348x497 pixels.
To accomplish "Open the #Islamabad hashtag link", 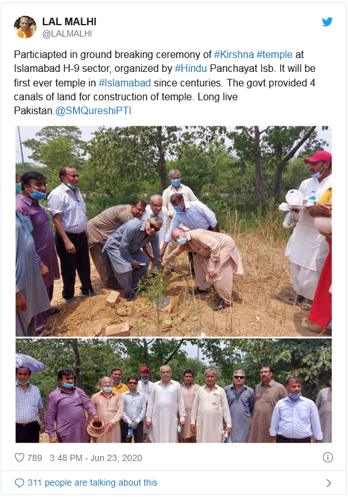I will [125, 83].
